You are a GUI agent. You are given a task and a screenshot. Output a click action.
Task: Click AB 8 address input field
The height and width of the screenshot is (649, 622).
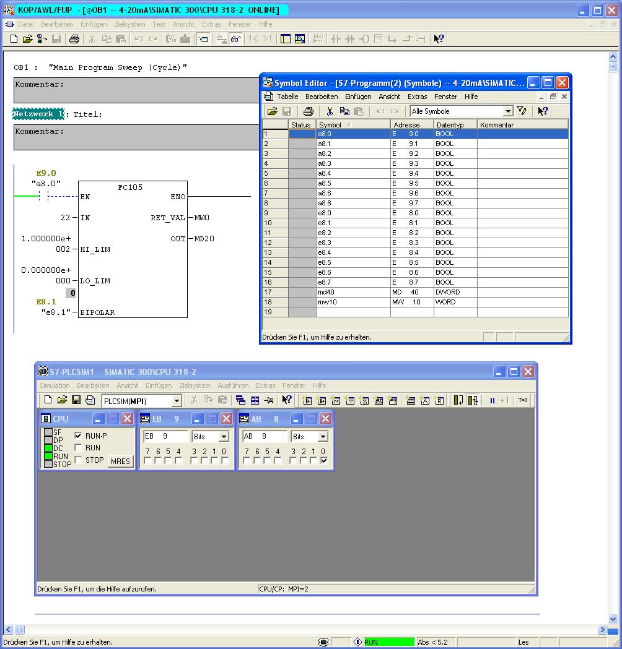265,436
